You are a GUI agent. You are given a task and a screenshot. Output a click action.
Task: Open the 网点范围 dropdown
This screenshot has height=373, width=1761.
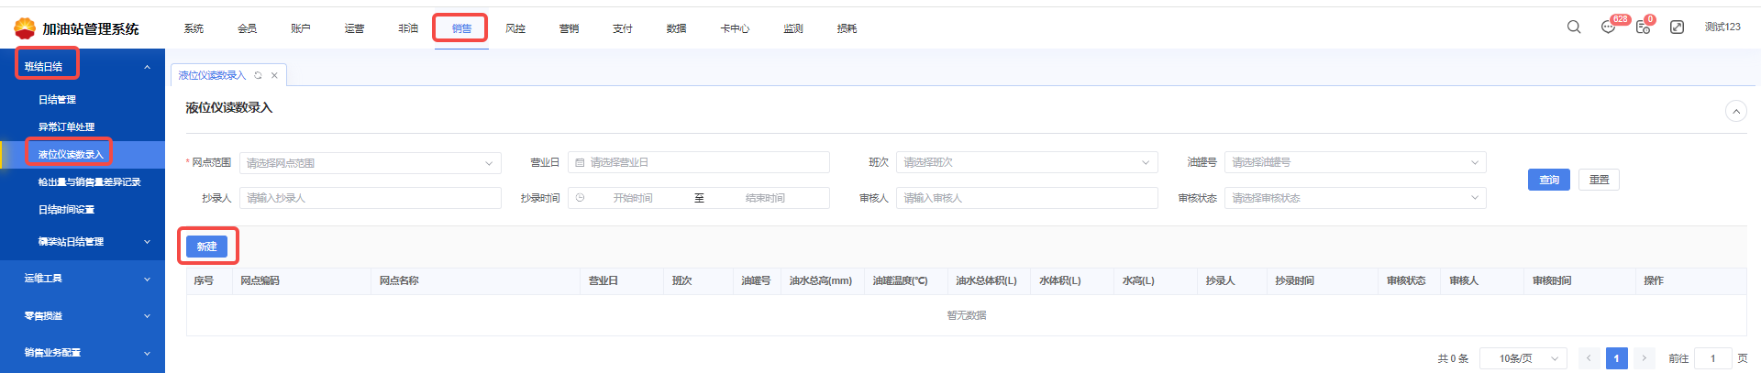point(370,163)
